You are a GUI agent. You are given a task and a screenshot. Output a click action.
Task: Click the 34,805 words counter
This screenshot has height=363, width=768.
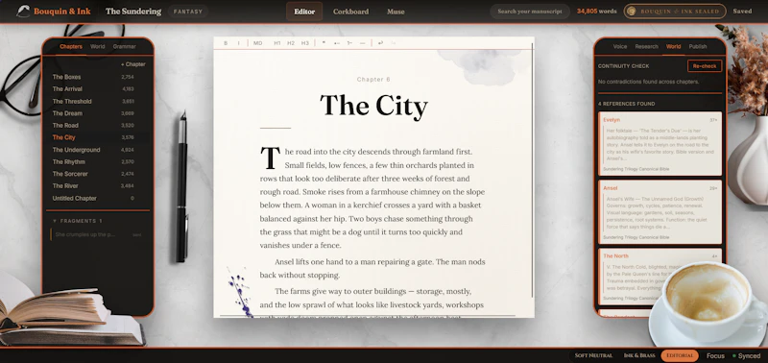coord(596,12)
